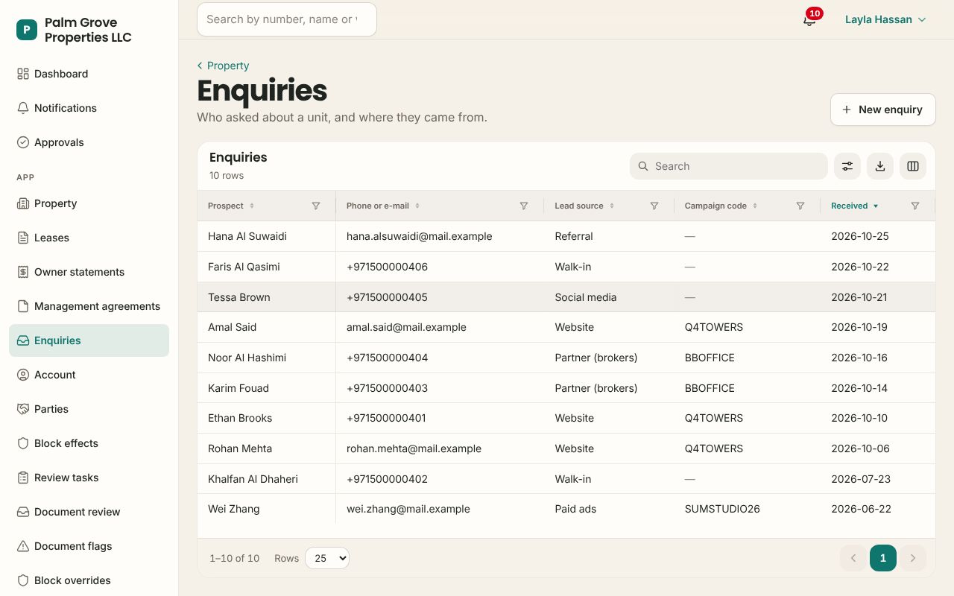Click the 2026-07-23 received date
954x596 pixels.
(861, 479)
